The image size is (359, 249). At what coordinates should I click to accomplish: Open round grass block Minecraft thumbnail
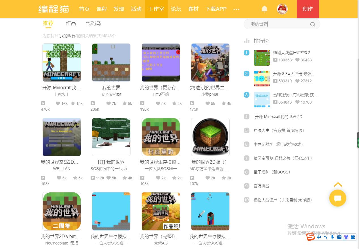(210, 137)
